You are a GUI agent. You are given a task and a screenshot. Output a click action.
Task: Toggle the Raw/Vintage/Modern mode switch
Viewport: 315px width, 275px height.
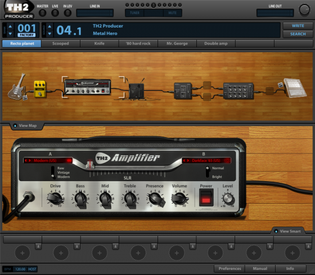tap(53, 172)
